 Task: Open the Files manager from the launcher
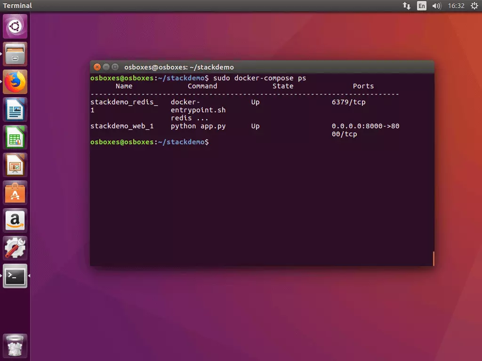click(15, 54)
